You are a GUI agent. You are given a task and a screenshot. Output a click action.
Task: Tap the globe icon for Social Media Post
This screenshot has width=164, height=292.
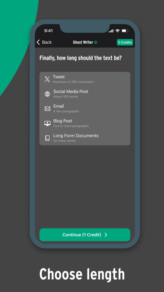point(47,94)
